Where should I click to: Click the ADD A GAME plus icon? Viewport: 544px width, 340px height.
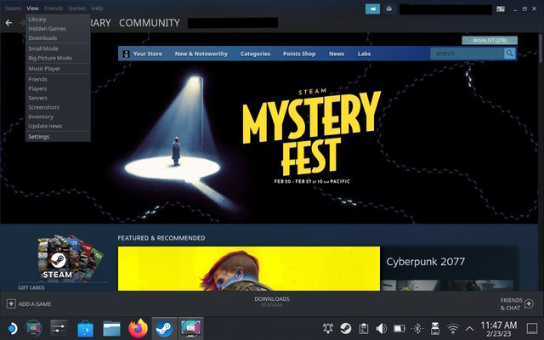click(x=11, y=304)
